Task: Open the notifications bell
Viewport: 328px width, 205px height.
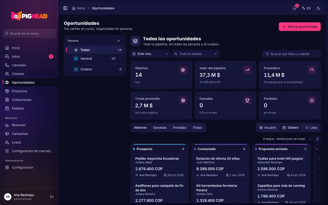Action: [295, 8]
